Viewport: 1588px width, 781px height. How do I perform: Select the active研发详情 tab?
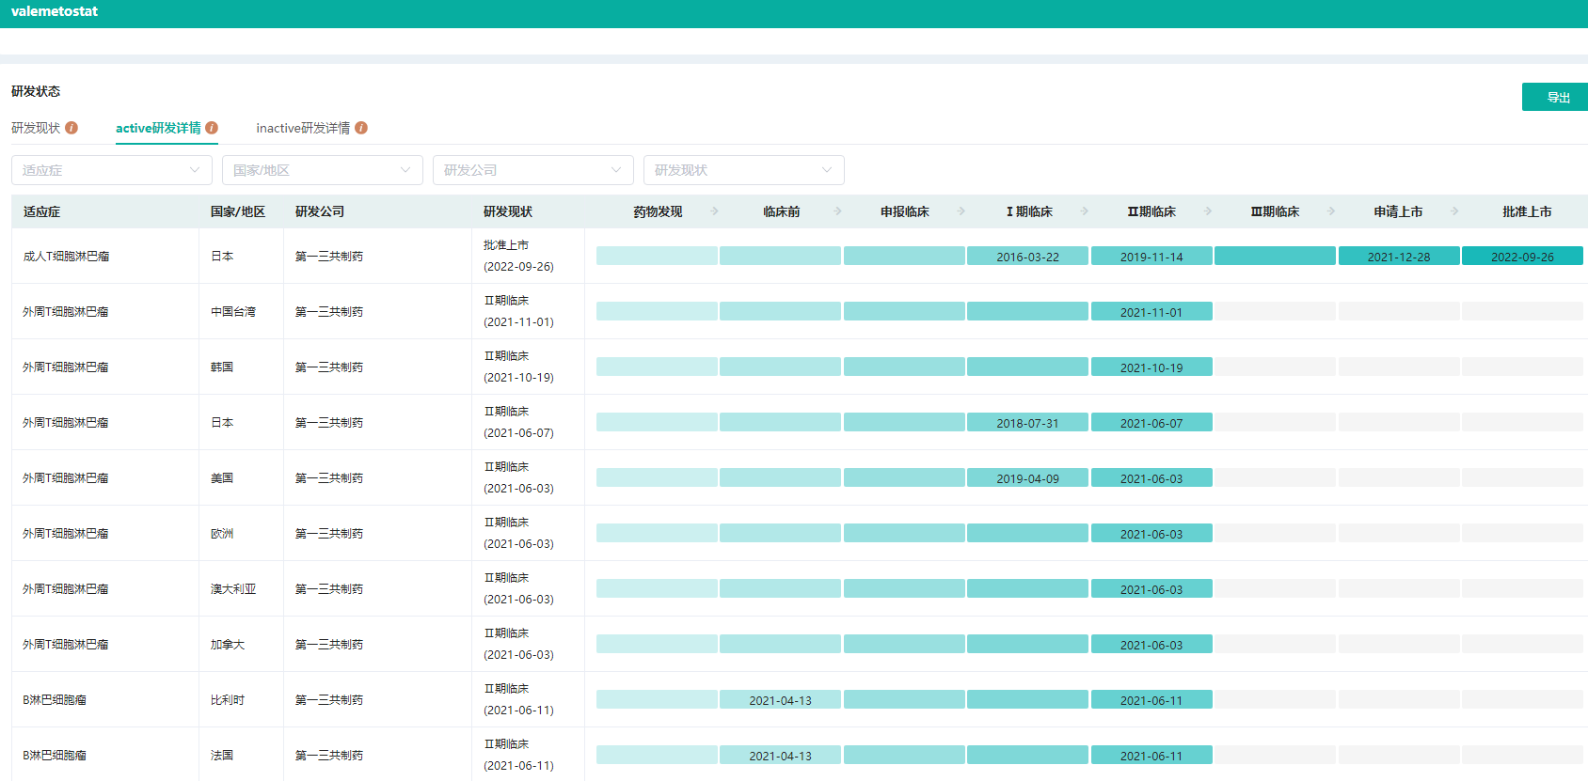tap(158, 128)
